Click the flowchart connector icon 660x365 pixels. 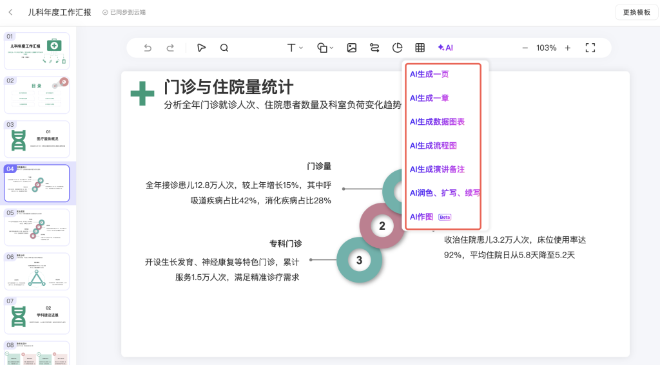[x=374, y=48]
